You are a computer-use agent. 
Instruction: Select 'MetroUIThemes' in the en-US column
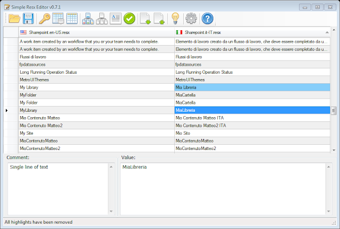(96, 80)
